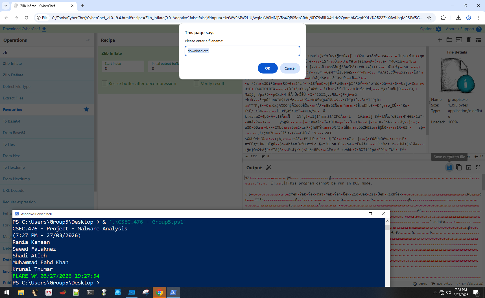Open the browser tab search chevron

(6, 6)
